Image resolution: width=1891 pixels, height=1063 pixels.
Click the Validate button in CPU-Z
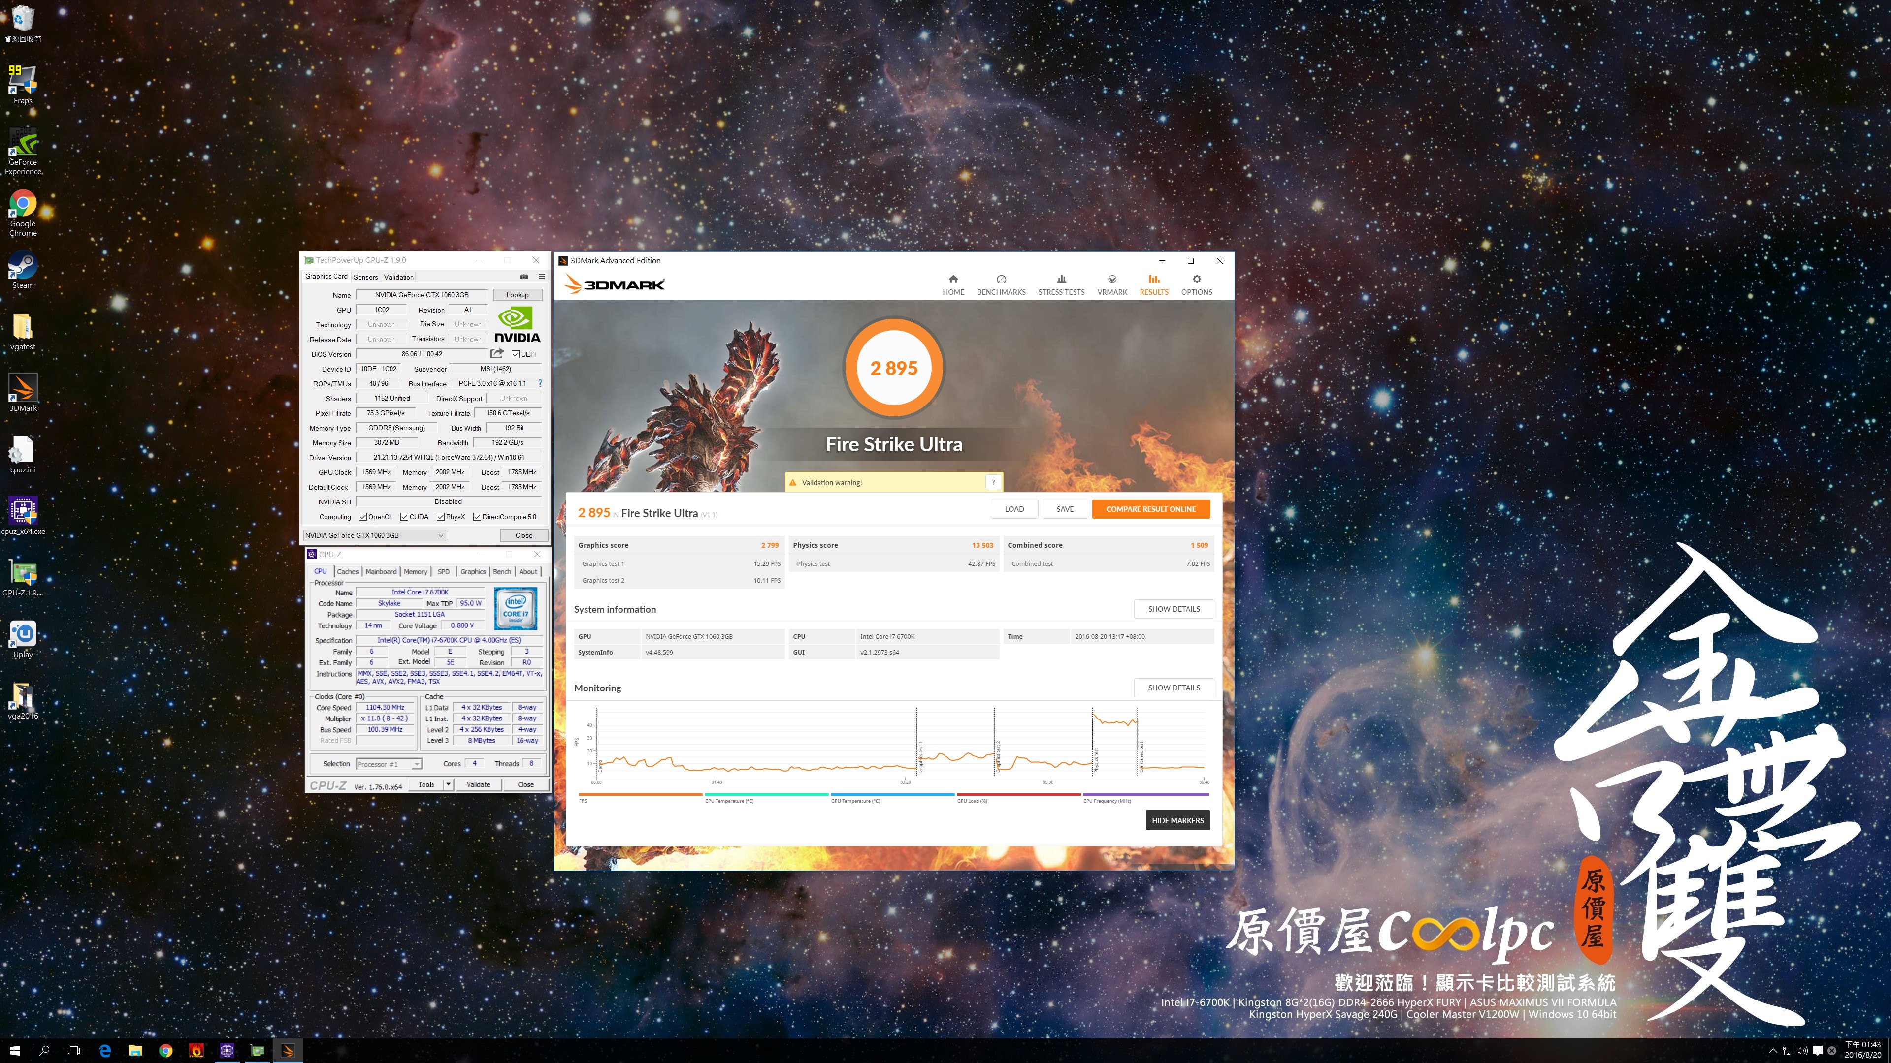[x=479, y=784]
